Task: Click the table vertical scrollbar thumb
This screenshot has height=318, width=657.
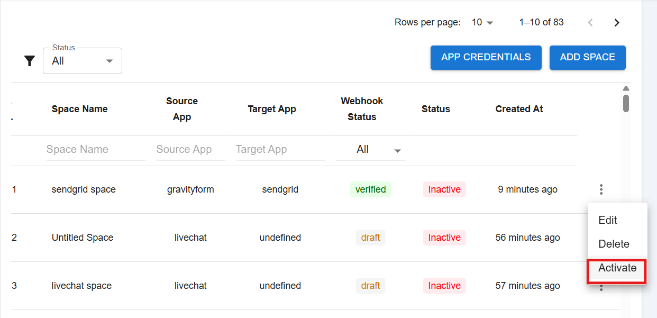Action: click(626, 103)
